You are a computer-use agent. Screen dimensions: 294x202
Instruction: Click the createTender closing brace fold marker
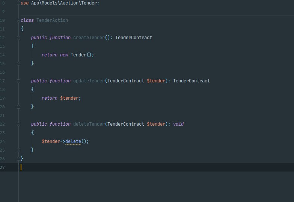[x=18, y=64]
